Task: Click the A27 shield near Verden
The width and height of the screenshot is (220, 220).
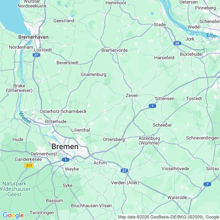Action: pyautogui.click(x=124, y=171)
